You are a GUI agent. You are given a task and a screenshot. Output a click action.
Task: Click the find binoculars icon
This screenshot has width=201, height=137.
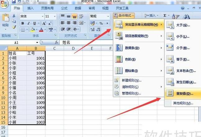[187, 17]
